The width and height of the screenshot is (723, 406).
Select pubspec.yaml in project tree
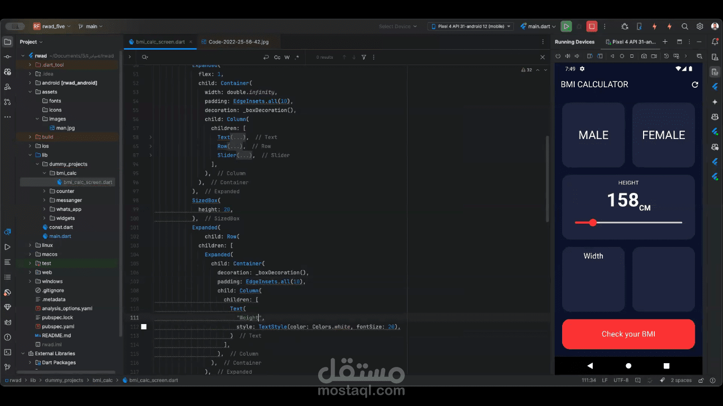coord(58,327)
